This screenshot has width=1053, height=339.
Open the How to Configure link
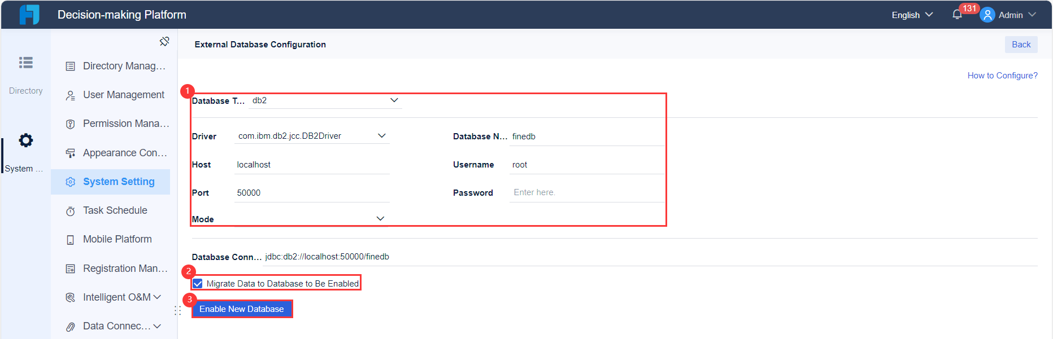(1002, 76)
